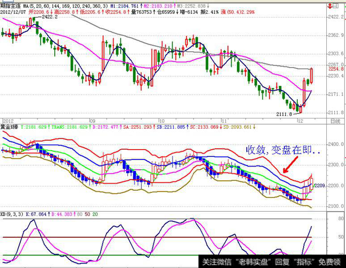Click the 11 month marker on the time axis
346x268 pixels.
[224, 121]
